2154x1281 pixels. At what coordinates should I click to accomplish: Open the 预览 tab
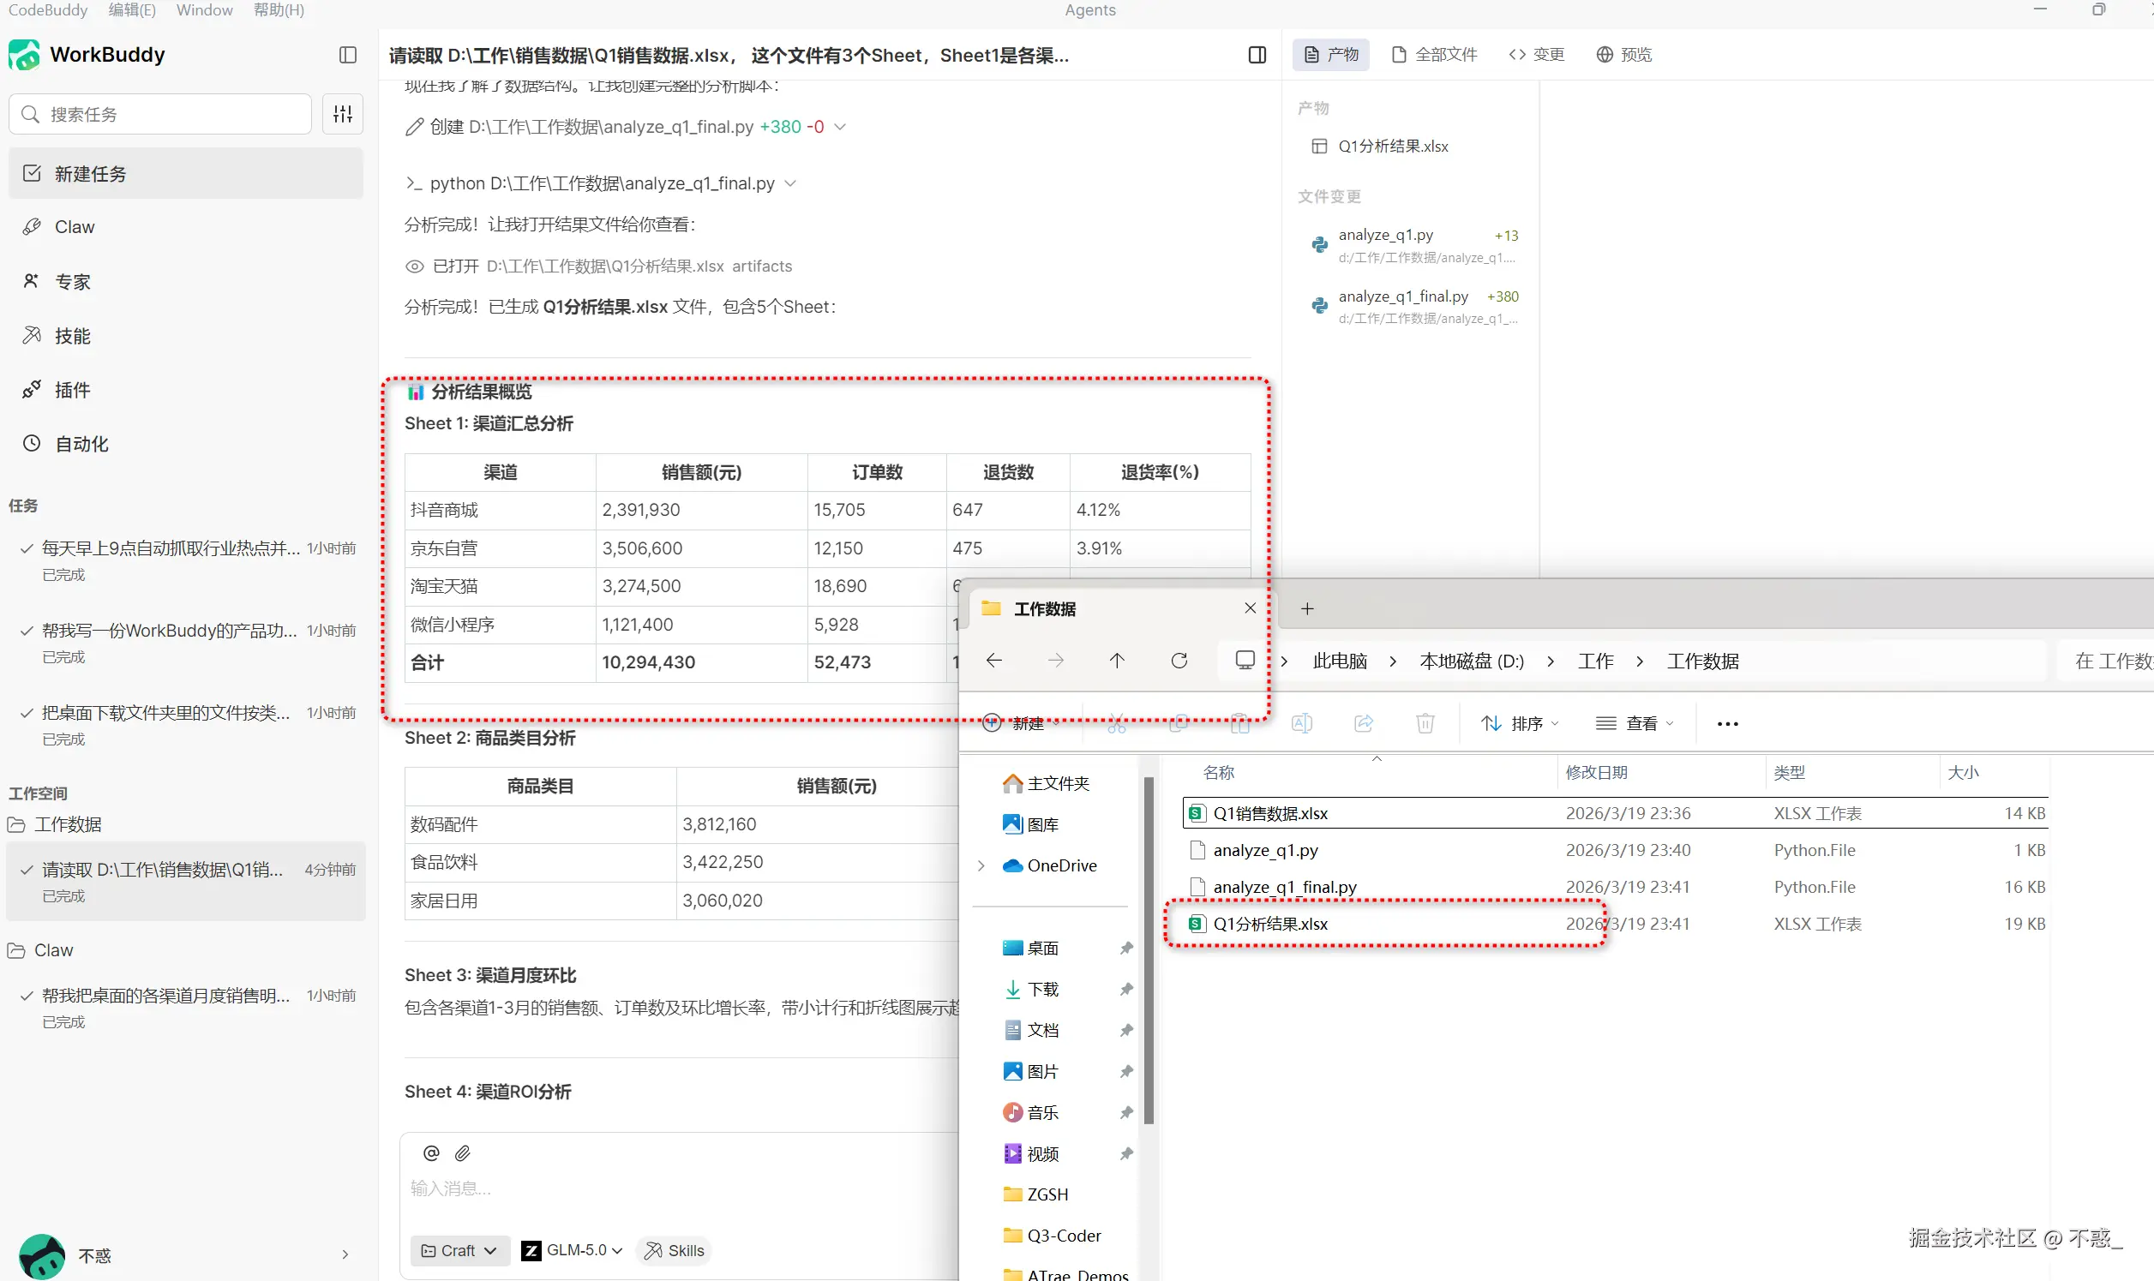[x=1624, y=54]
